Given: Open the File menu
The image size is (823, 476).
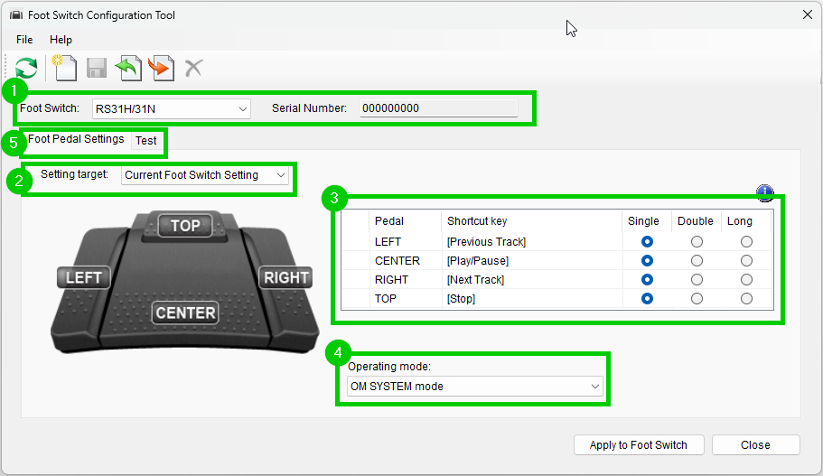Looking at the screenshot, I should pos(24,40).
